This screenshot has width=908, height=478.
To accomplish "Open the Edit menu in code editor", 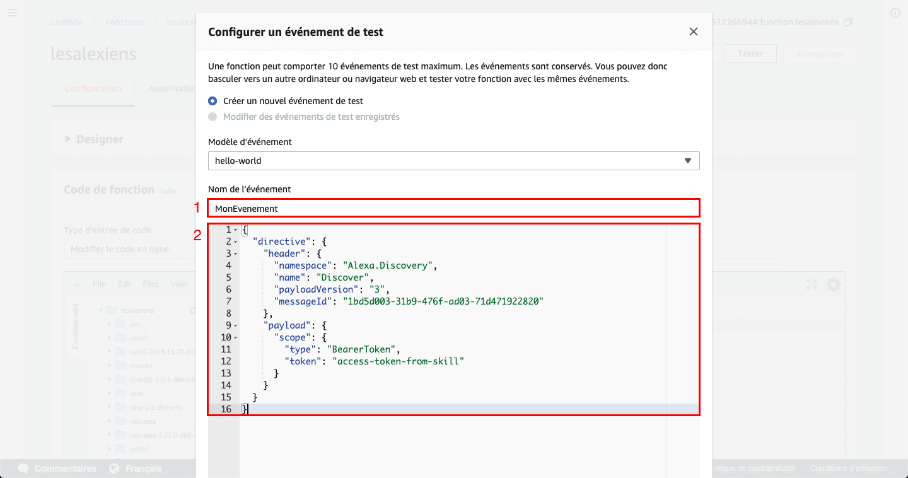I will [x=124, y=284].
